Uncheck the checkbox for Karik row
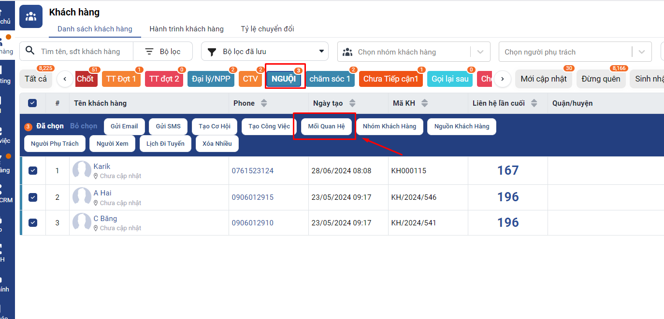This screenshot has width=664, height=319. tap(33, 170)
